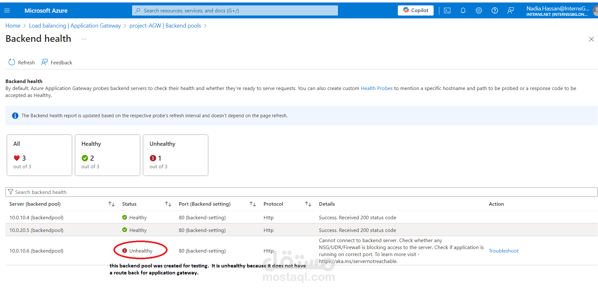Viewport: 598px width, 289px height.
Task: Click the help question mark icon
Action: (x=494, y=10)
